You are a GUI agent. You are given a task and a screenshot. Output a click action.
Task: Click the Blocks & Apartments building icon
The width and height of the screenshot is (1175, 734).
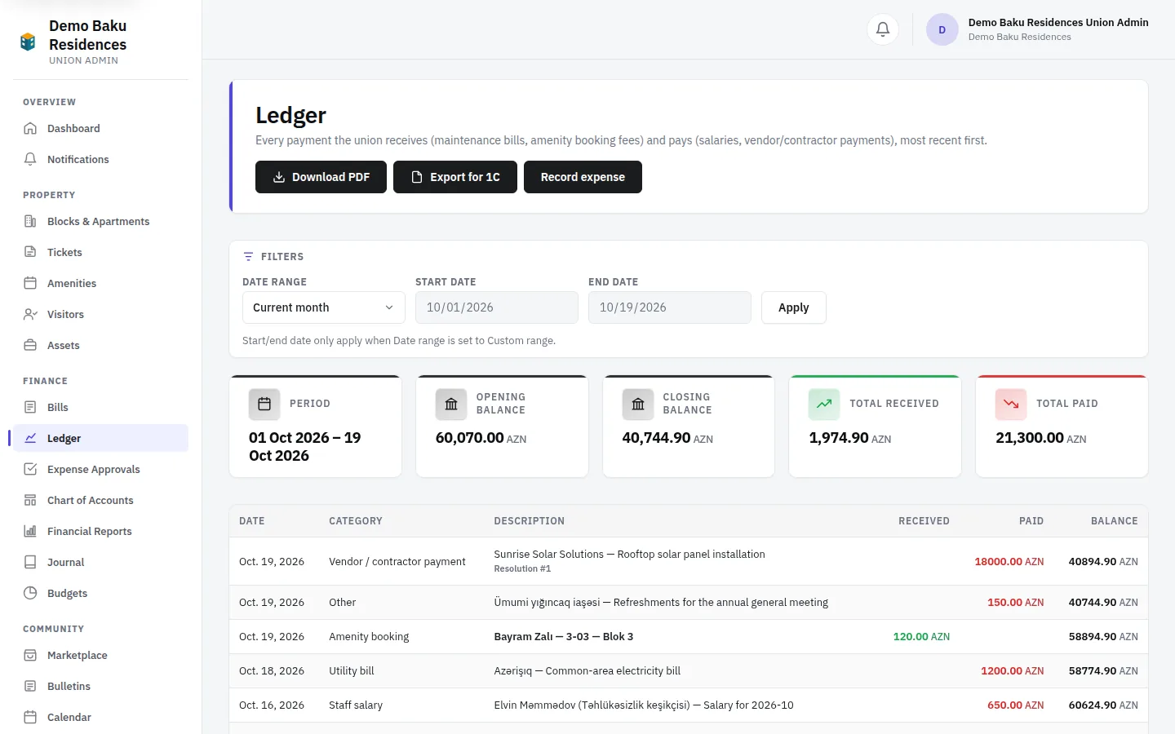[30, 221]
